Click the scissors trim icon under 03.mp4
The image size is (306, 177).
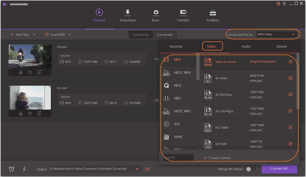tap(21, 72)
